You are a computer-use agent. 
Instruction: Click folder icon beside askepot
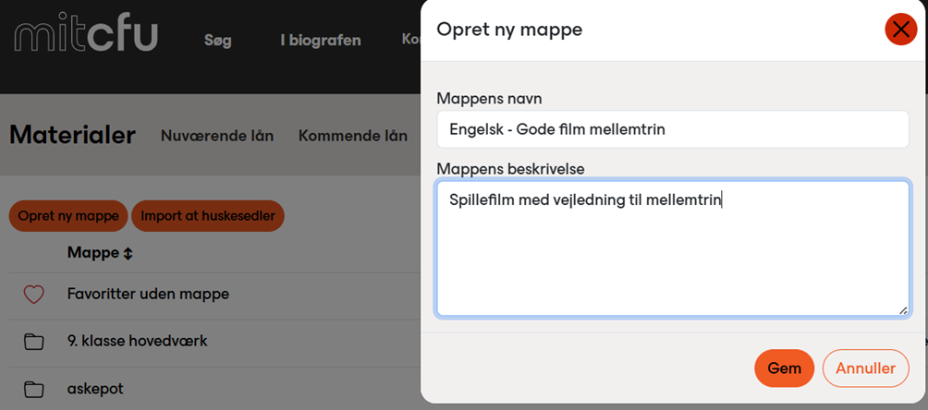34,389
